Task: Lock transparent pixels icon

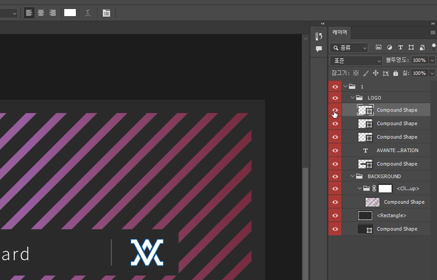Action: click(356, 73)
